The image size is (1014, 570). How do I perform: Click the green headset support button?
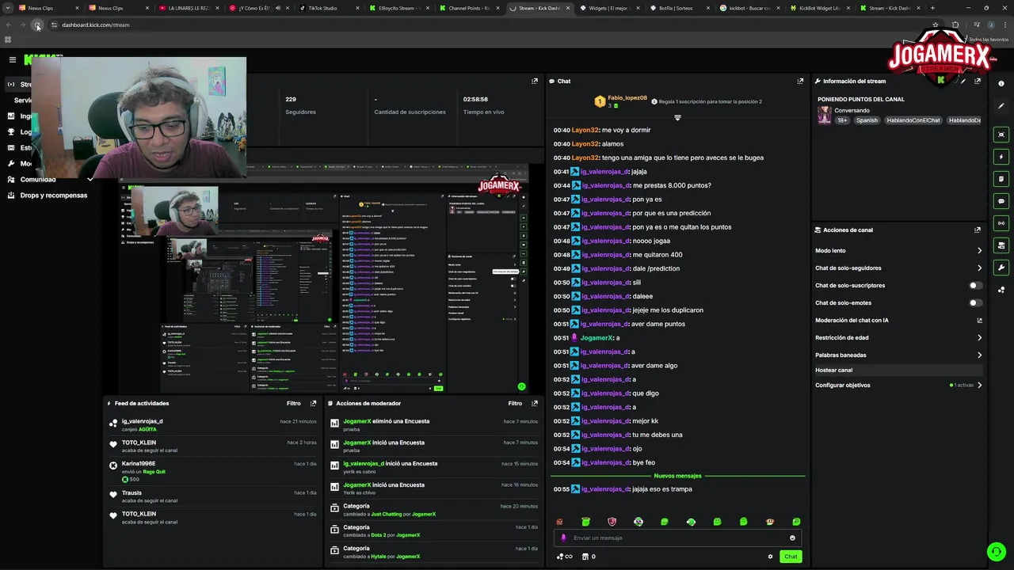[996, 551]
